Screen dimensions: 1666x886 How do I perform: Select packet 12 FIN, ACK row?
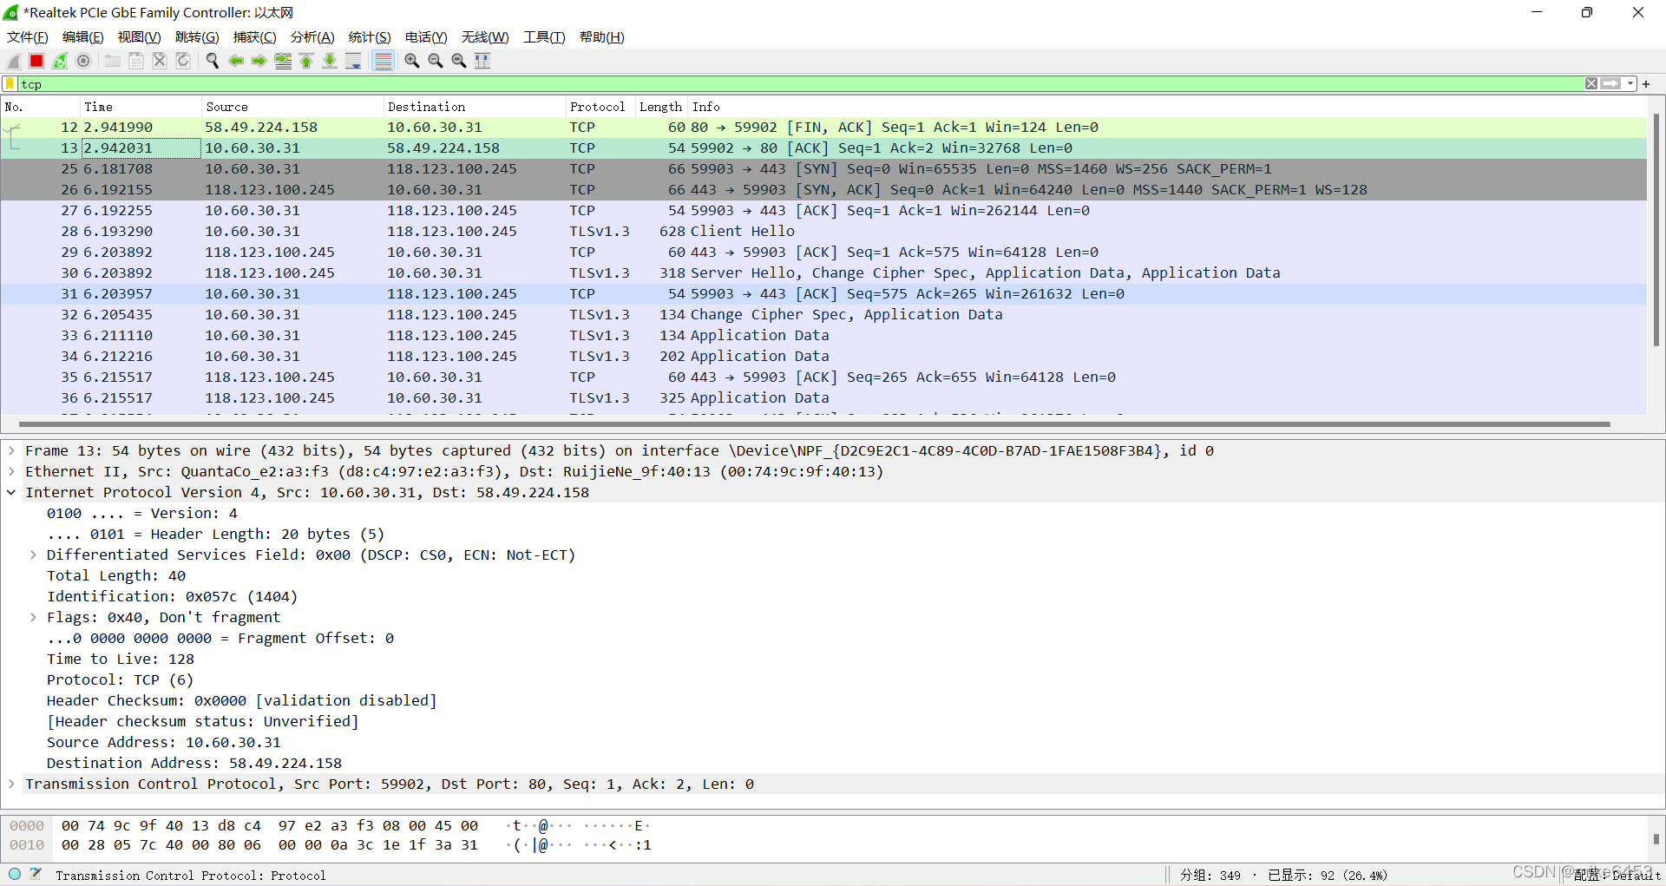click(x=823, y=127)
